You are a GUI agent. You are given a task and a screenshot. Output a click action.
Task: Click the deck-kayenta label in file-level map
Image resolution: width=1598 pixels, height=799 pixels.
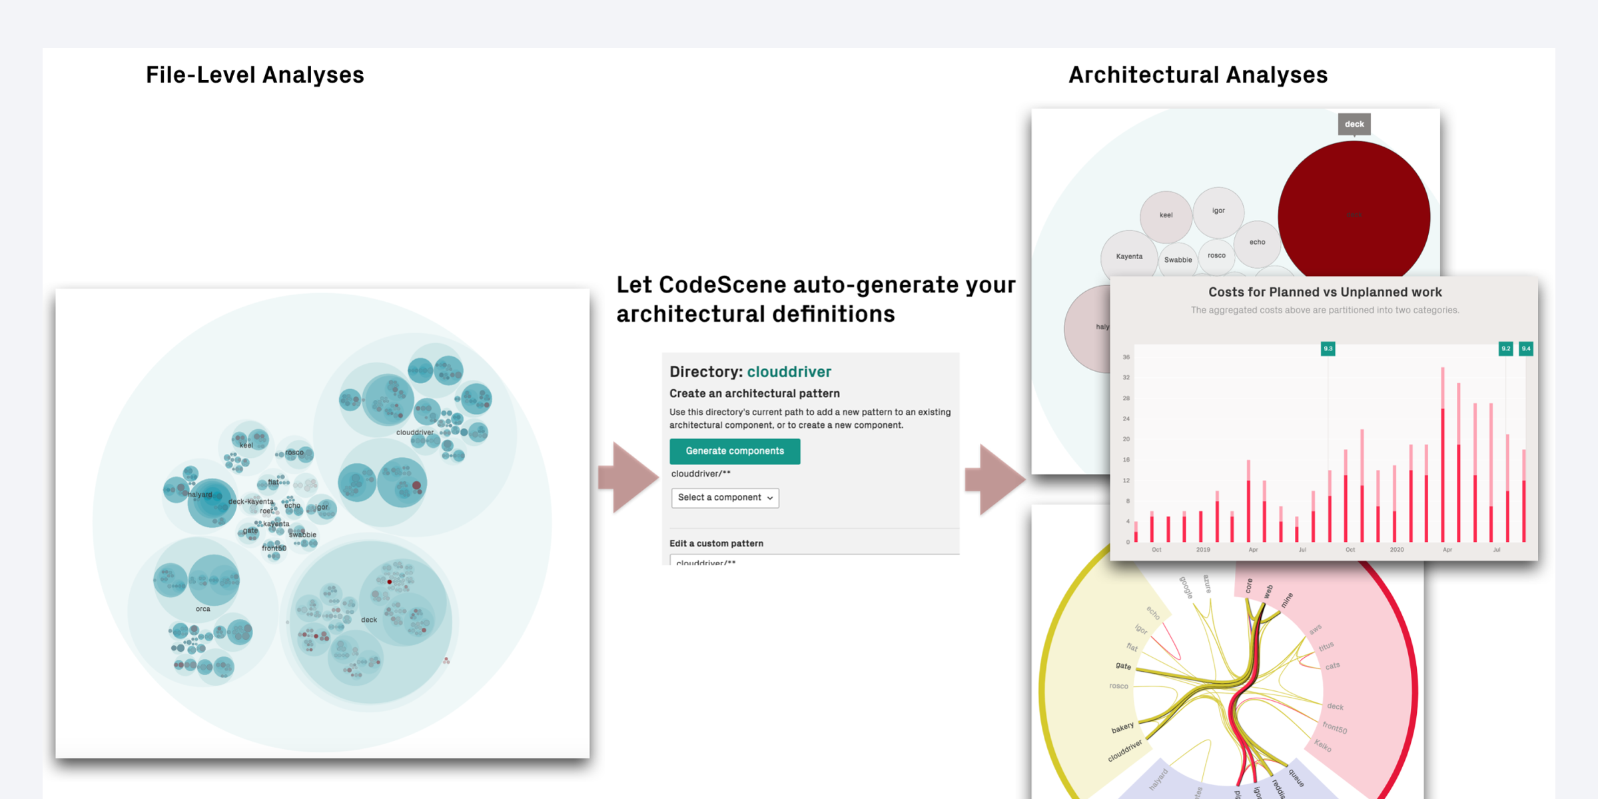click(251, 502)
